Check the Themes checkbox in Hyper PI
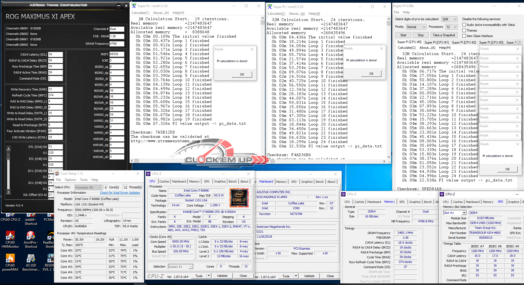This screenshot has width=524, height=285. coord(464,31)
